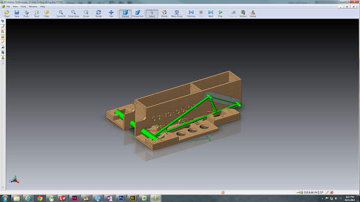Viewport: 360px width, 202px height.
Task: Save the eDrawings file
Action: (17, 13)
